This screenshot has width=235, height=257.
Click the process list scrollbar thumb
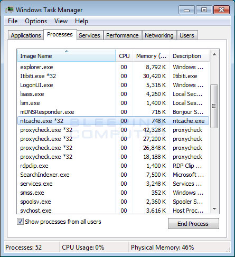click(214, 106)
